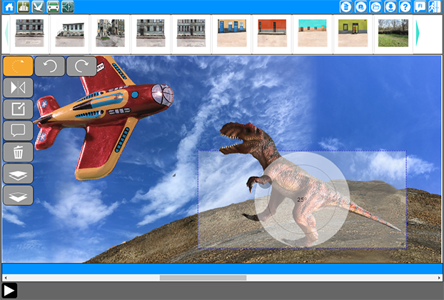Open the sound/speaker category icon

pos(68,7)
